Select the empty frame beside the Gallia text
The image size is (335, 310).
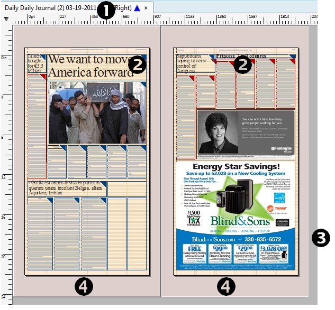point(127,189)
